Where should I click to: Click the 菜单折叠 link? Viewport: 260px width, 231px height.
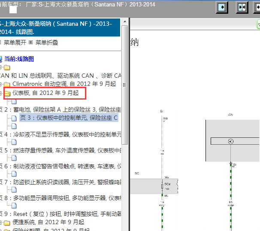click(47, 43)
